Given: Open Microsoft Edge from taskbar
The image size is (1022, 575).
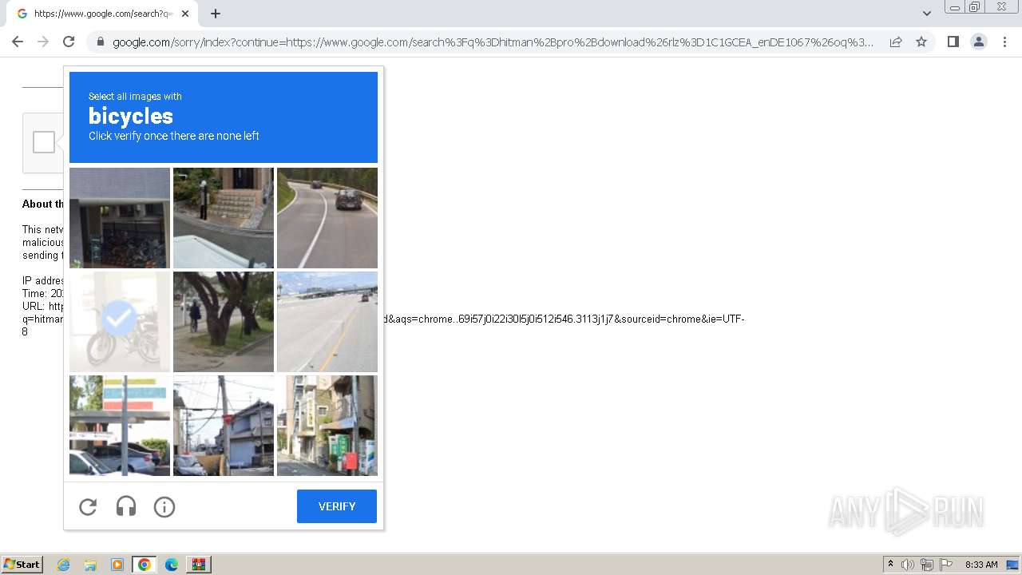Looking at the screenshot, I should coord(172,565).
